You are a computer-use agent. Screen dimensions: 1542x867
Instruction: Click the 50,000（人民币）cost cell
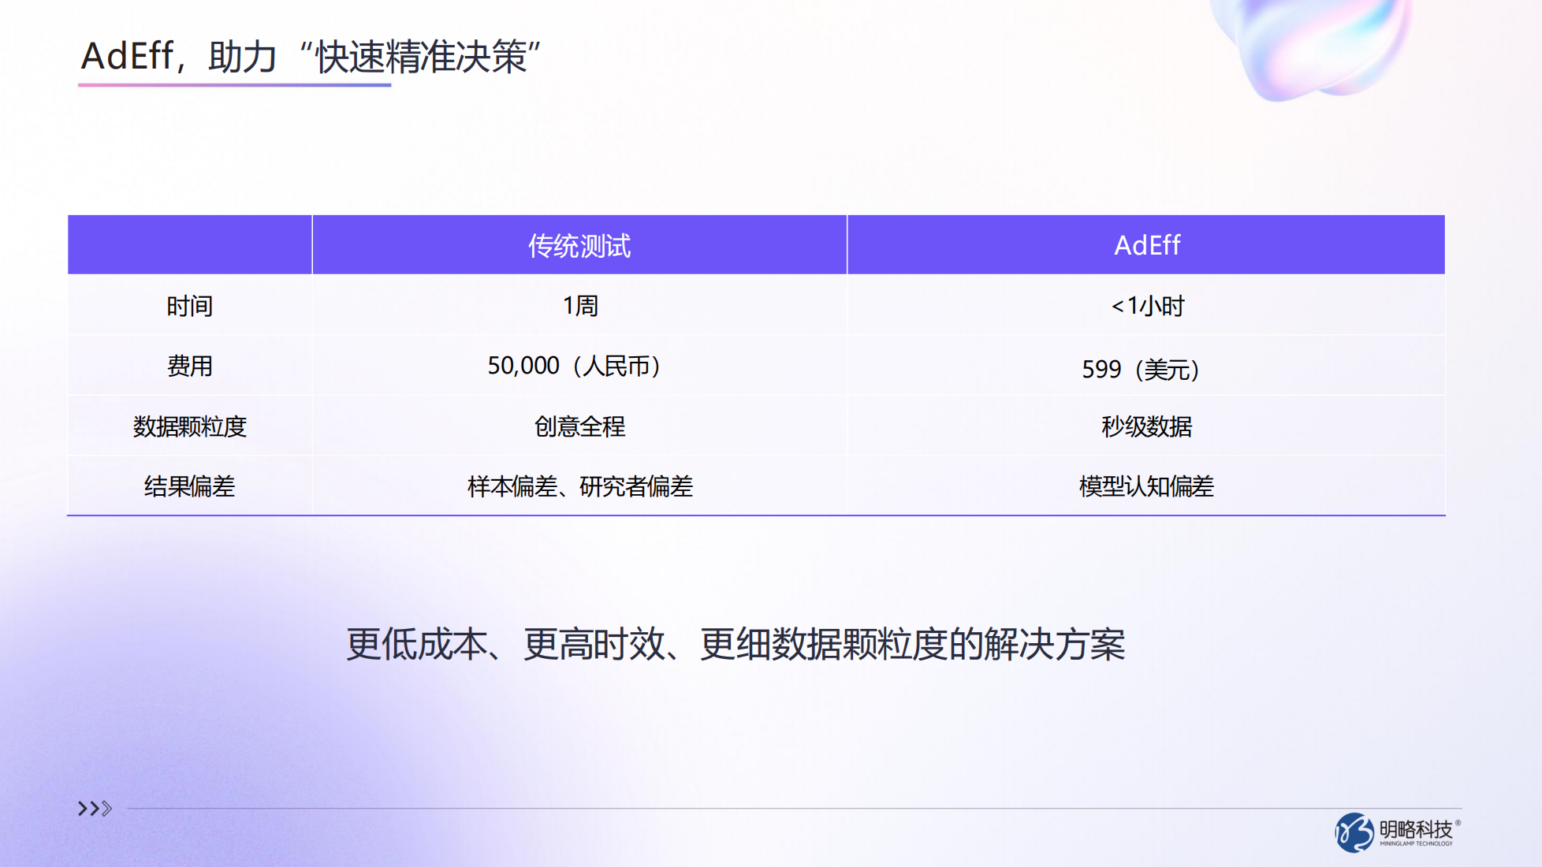point(579,367)
